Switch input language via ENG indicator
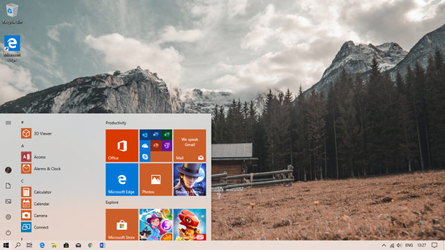The width and height of the screenshot is (445, 250). click(x=409, y=245)
